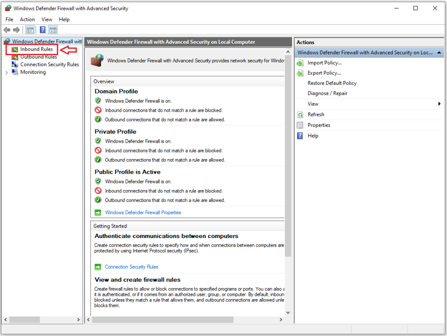Collapse the Actions section header arrow
This screenshot has width=447, height=336.
(x=439, y=52)
